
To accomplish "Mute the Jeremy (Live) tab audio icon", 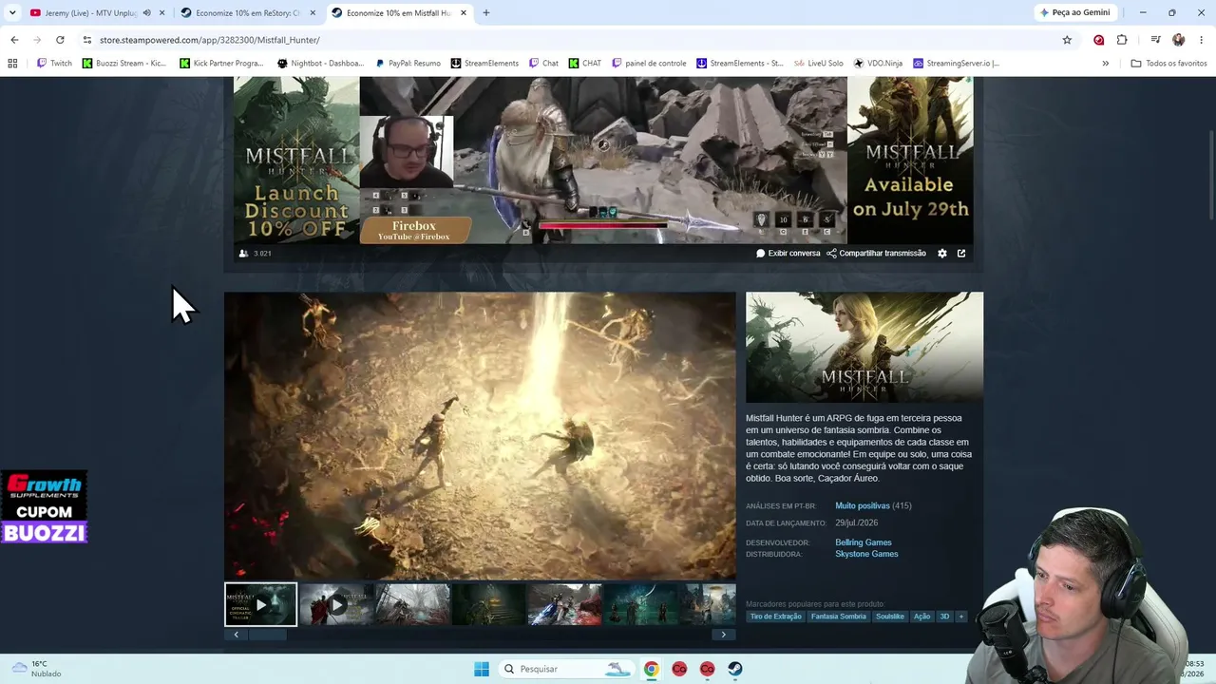I will coord(146,13).
